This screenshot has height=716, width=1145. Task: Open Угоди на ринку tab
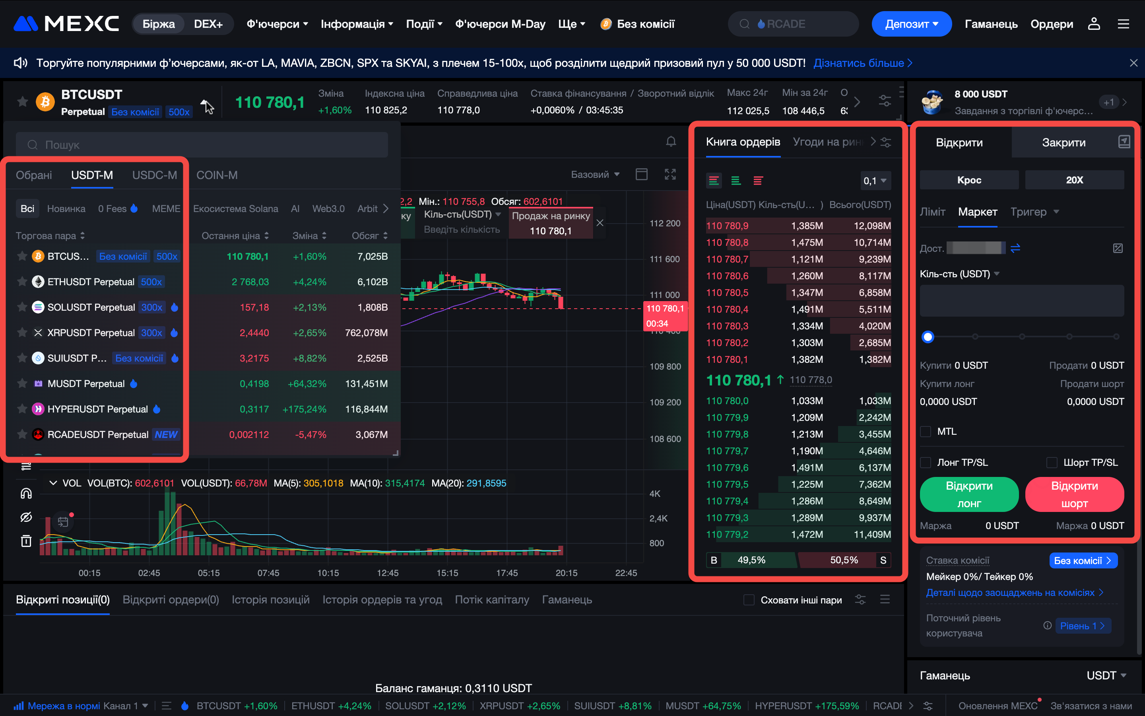(x=828, y=142)
